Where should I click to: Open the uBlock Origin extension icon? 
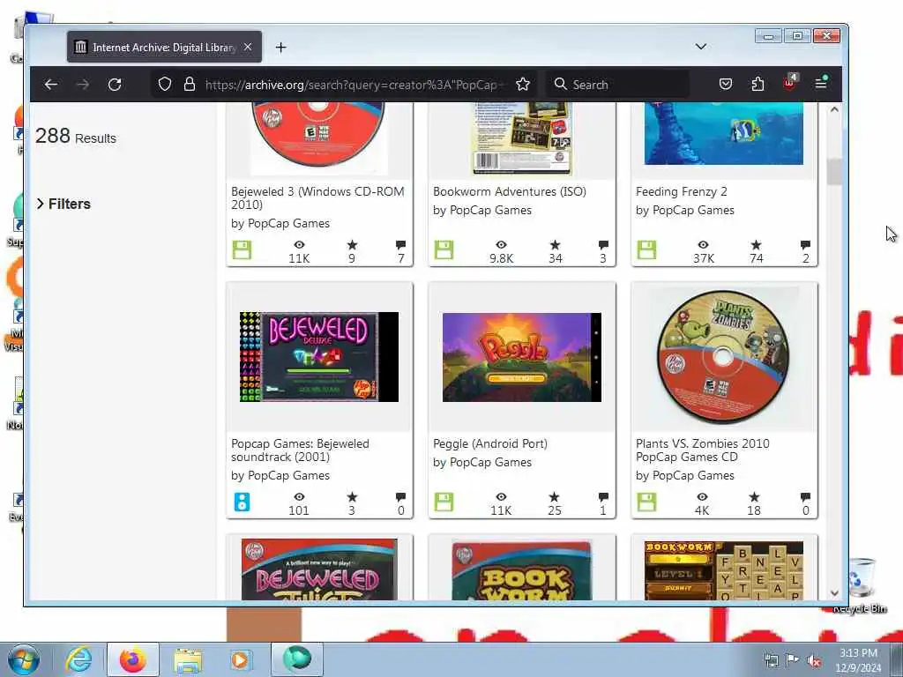(x=789, y=83)
